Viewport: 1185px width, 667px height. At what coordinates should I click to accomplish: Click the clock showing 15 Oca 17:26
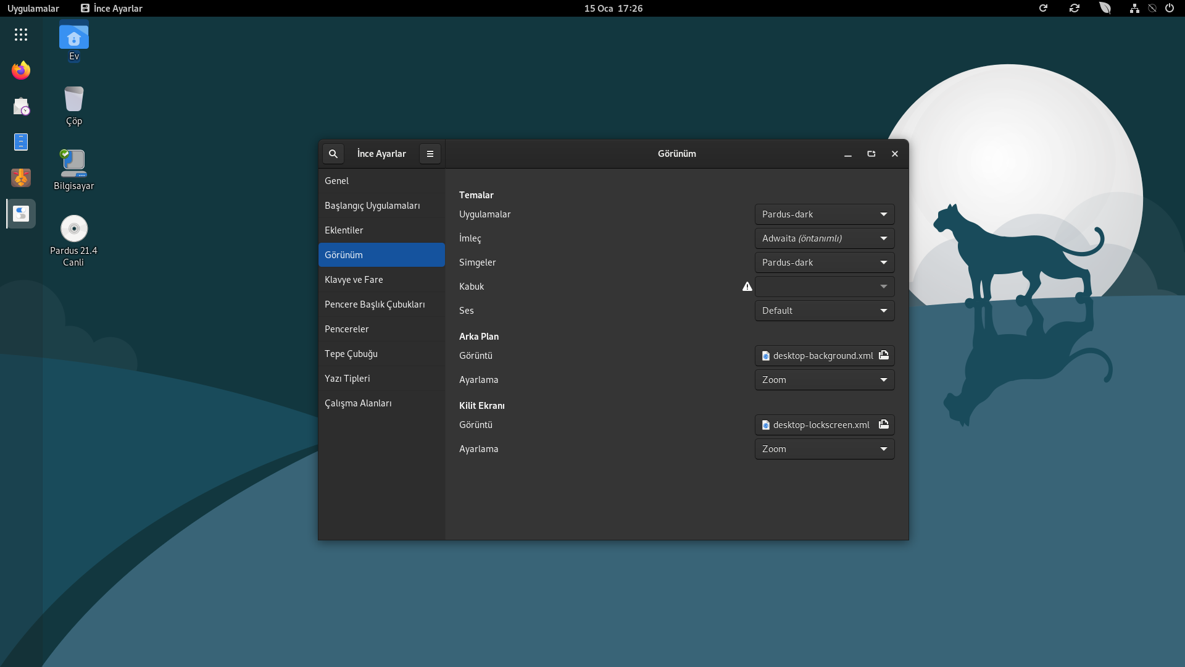point(613,8)
